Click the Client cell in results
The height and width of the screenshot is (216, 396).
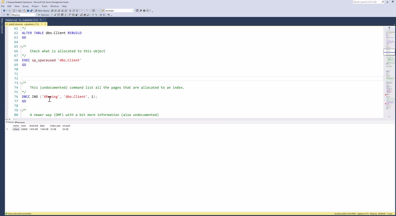16,129
